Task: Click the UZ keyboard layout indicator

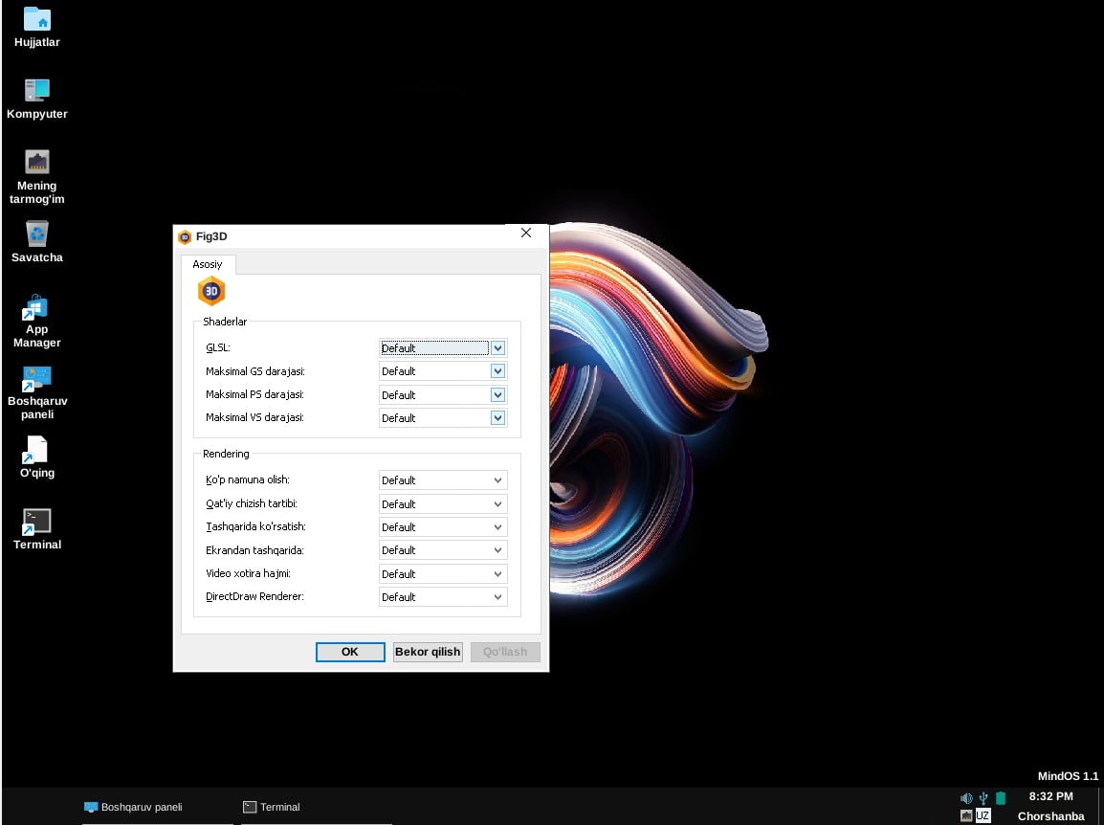Action: (983, 815)
